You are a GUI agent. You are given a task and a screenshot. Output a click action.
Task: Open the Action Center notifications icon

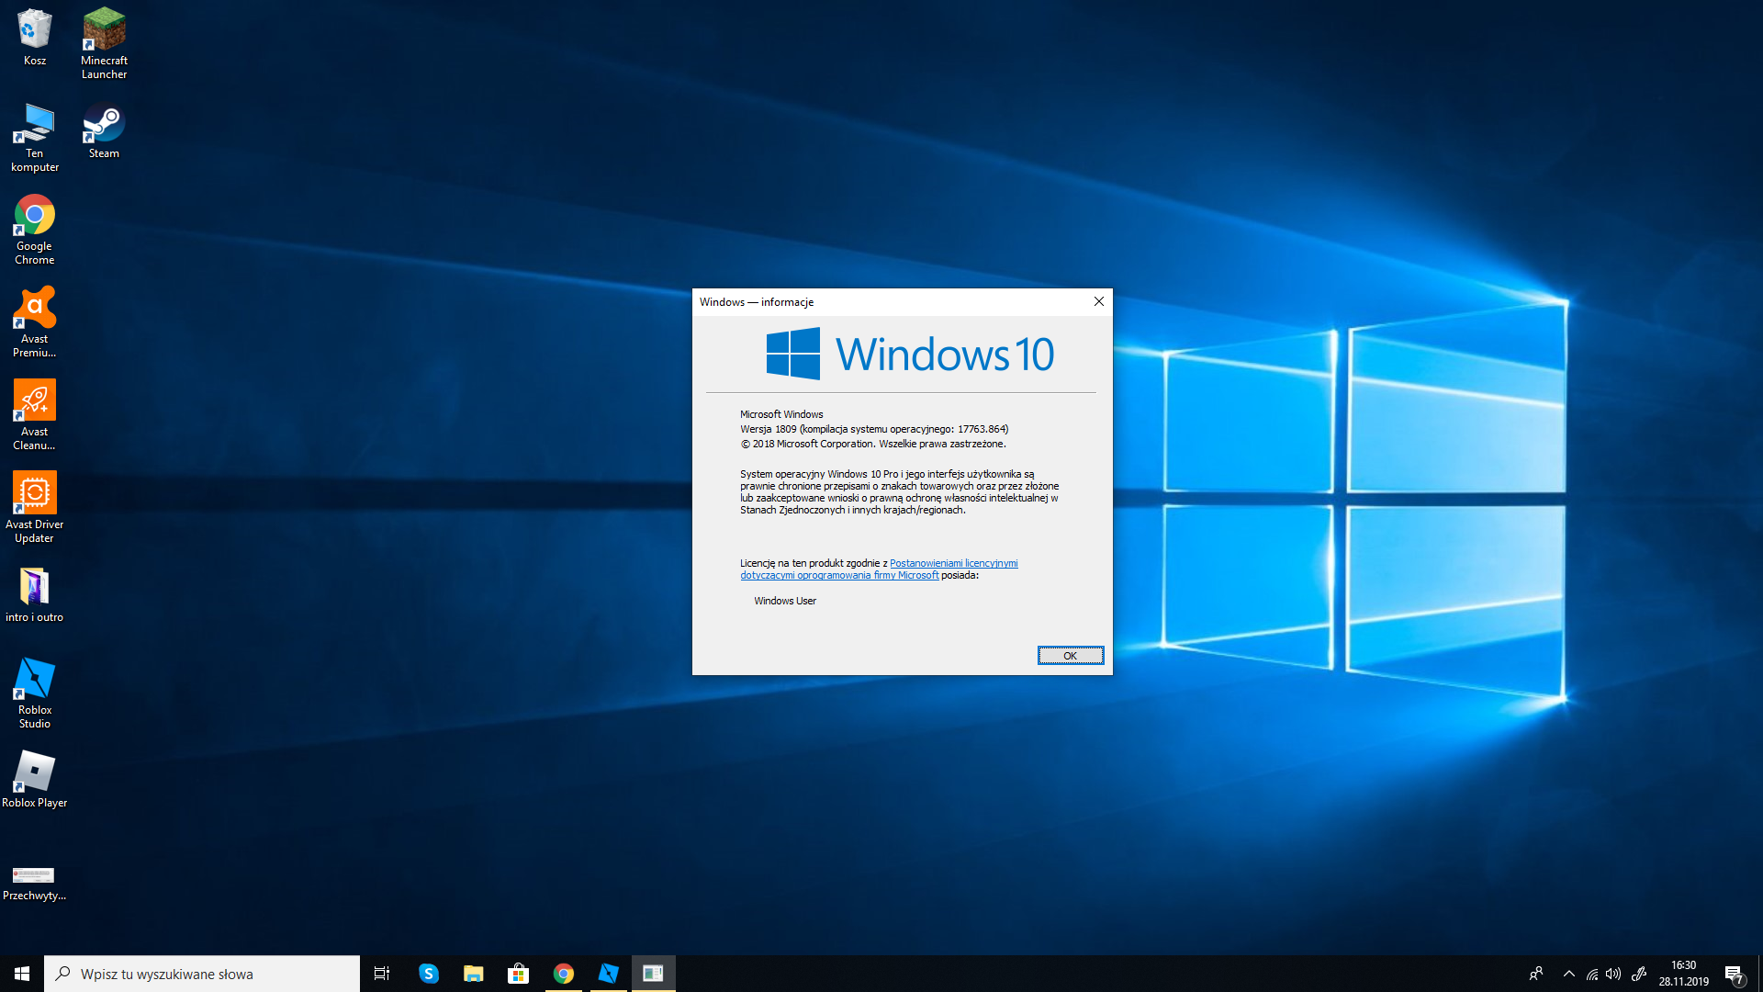coord(1733,975)
